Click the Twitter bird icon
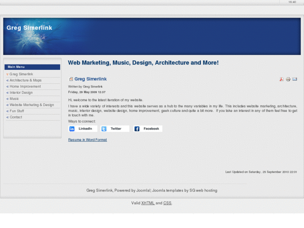The width and height of the screenshot is (304, 228). click(104, 129)
